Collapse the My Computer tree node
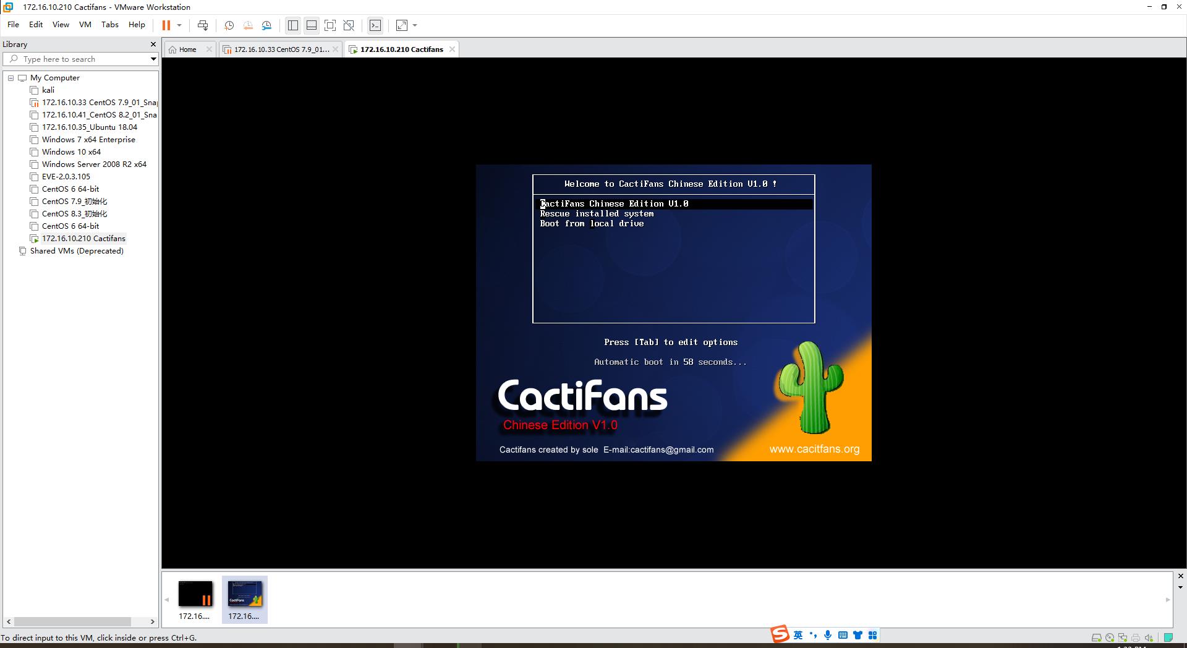The image size is (1187, 648). [x=11, y=78]
